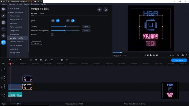Select Chroma anahtar tool
189x106 pixels.
pyautogui.click(x=17, y=42)
